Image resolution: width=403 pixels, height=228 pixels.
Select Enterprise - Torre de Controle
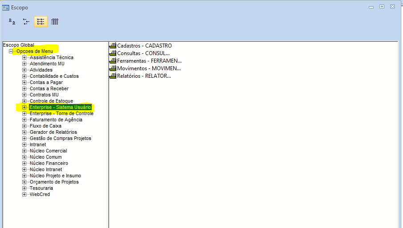click(x=62, y=113)
